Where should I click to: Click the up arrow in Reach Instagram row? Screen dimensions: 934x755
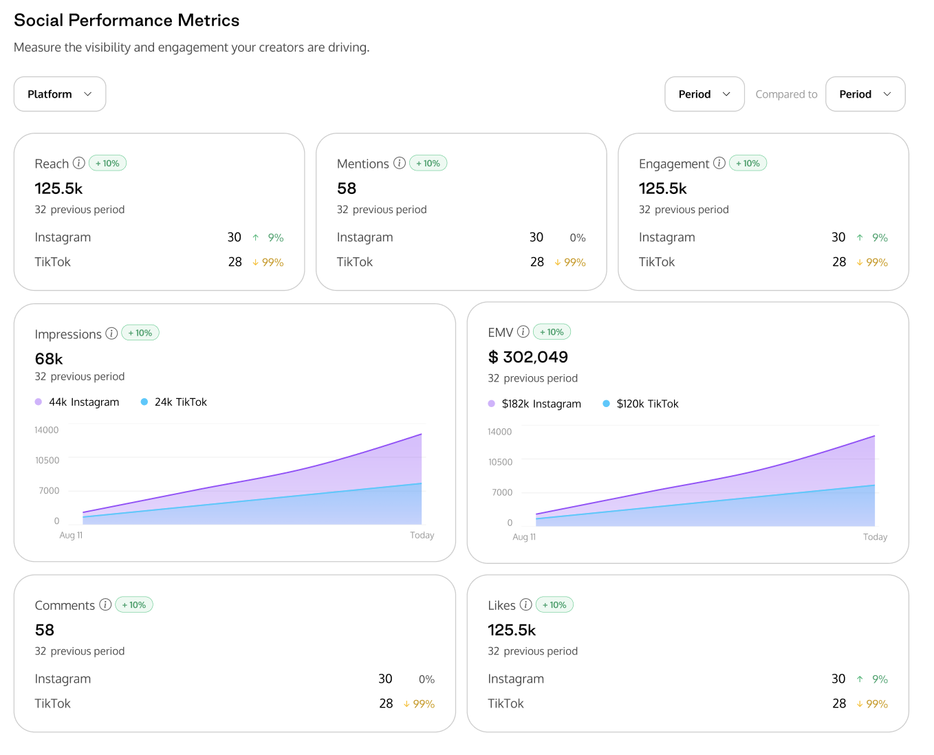(256, 238)
